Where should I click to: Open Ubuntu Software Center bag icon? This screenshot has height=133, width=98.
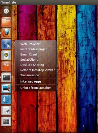point(6,66)
